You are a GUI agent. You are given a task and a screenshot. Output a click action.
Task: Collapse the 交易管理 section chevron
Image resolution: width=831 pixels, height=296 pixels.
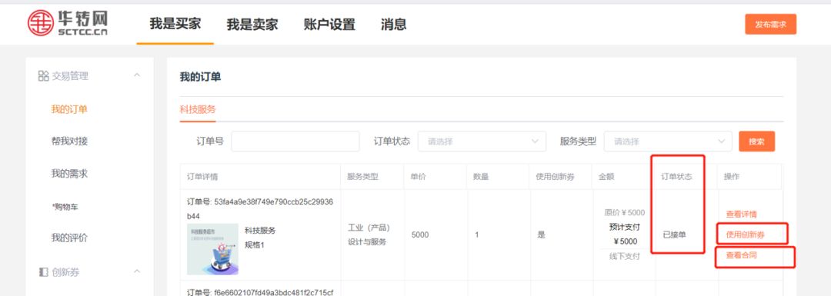pyautogui.click(x=137, y=75)
